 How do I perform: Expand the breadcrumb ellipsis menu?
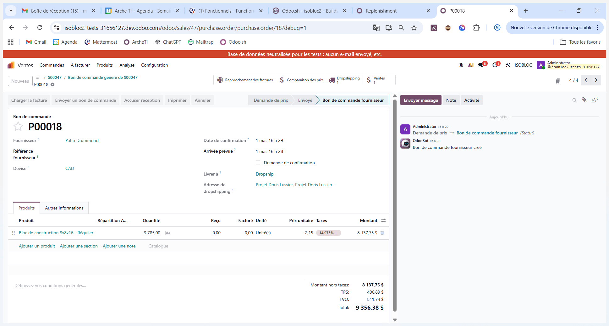tap(38, 78)
